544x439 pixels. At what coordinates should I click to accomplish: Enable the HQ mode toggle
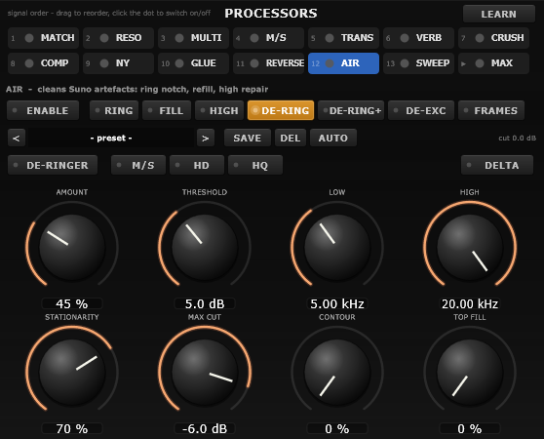pos(255,165)
